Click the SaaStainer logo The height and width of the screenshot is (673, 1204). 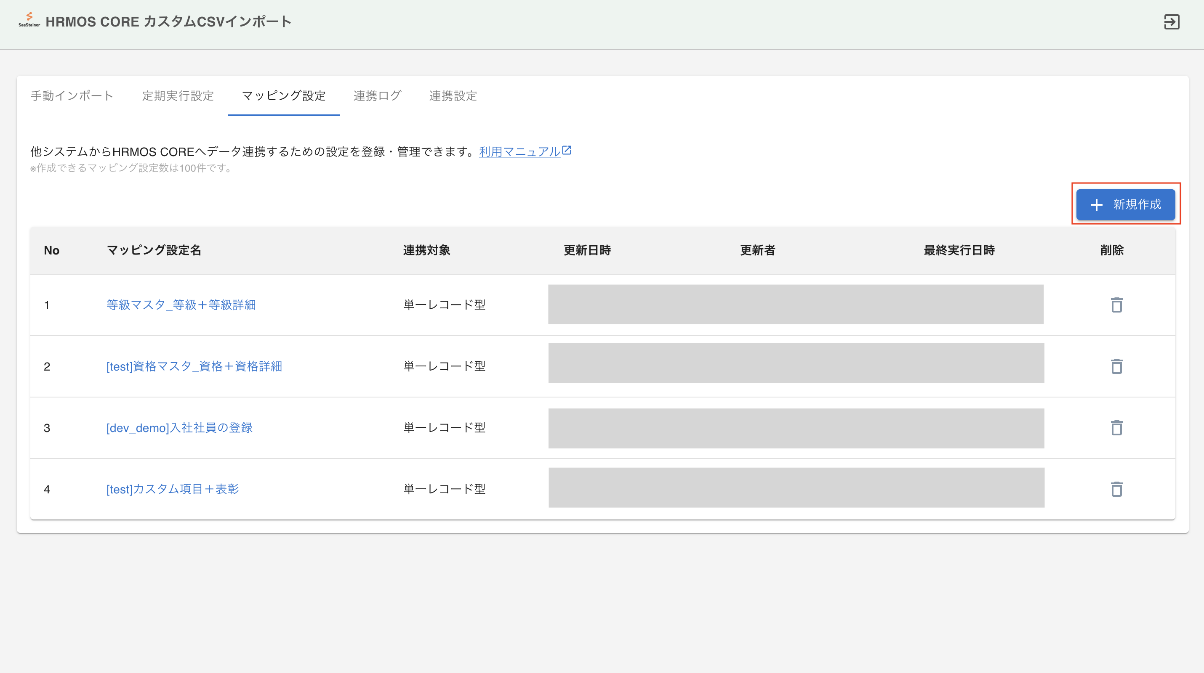tap(29, 20)
